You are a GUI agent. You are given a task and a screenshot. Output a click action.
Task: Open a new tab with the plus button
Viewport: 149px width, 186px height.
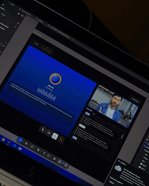click(73, 39)
